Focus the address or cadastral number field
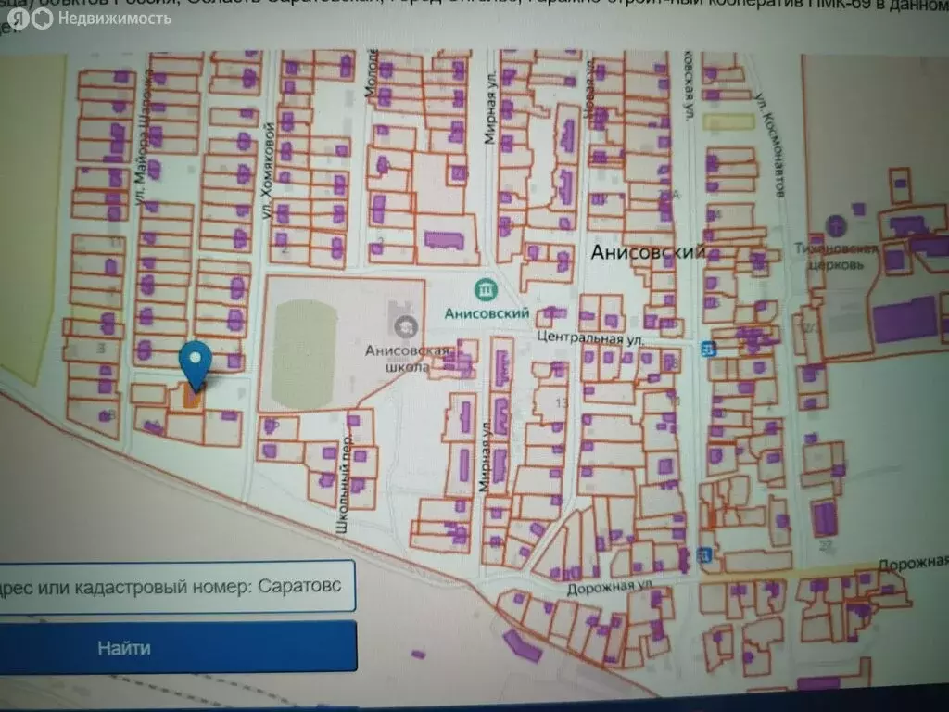 (x=177, y=586)
